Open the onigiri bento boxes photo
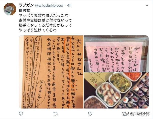This screenshot has height=119, width=153. point(116,90)
